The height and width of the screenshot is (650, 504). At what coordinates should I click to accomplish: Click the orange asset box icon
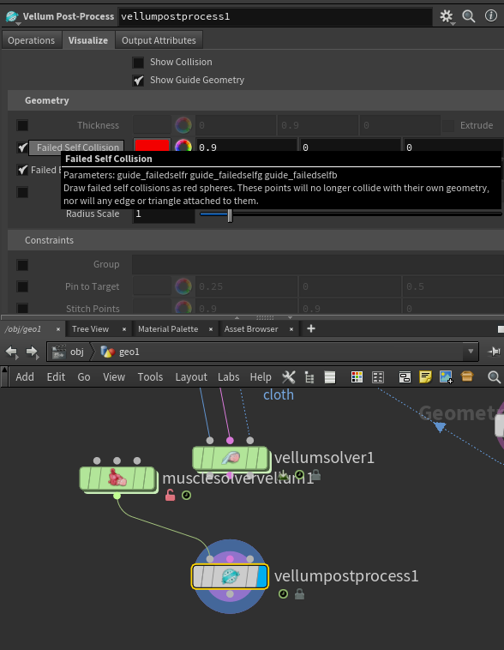[x=467, y=376]
